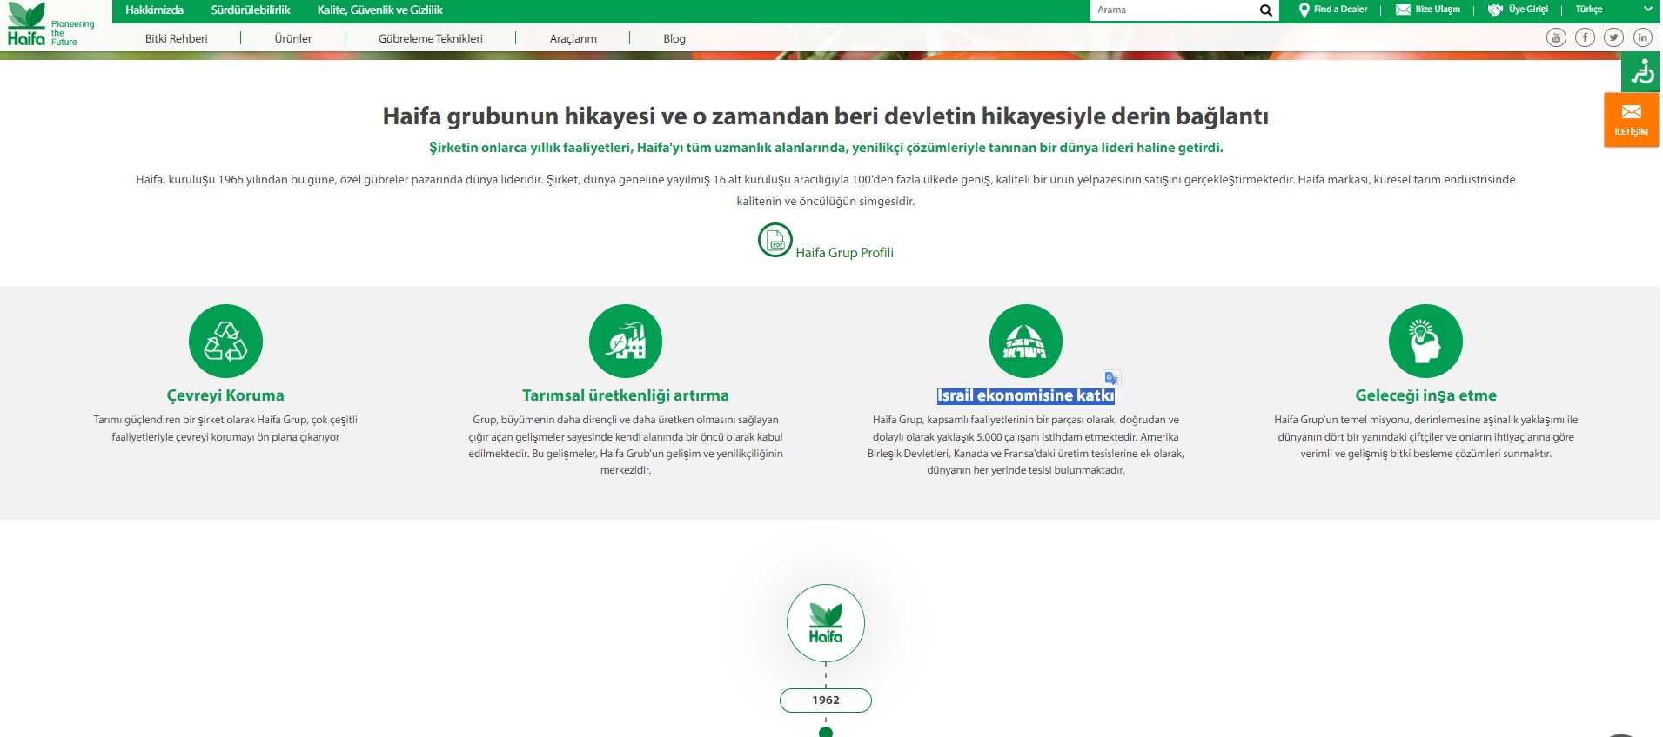Image resolution: width=1663 pixels, height=737 pixels.
Task: Click the Geleceği inşa etme heading
Action: click(1425, 395)
